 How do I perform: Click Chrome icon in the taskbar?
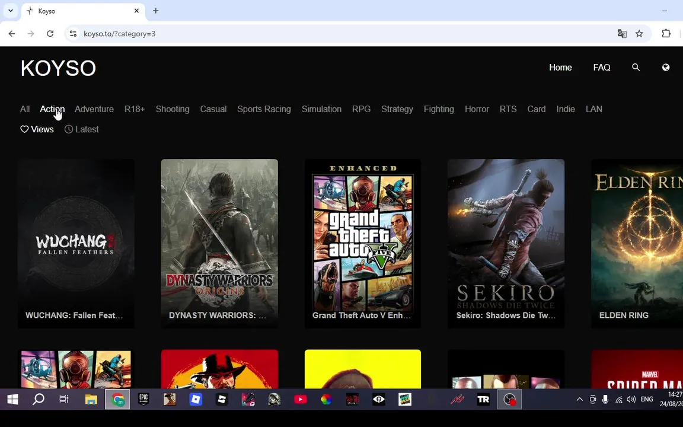(117, 399)
